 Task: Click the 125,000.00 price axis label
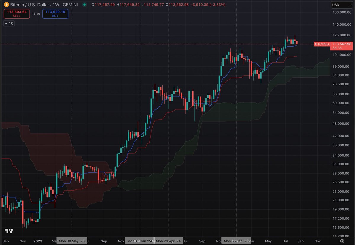(x=342, y=35)
